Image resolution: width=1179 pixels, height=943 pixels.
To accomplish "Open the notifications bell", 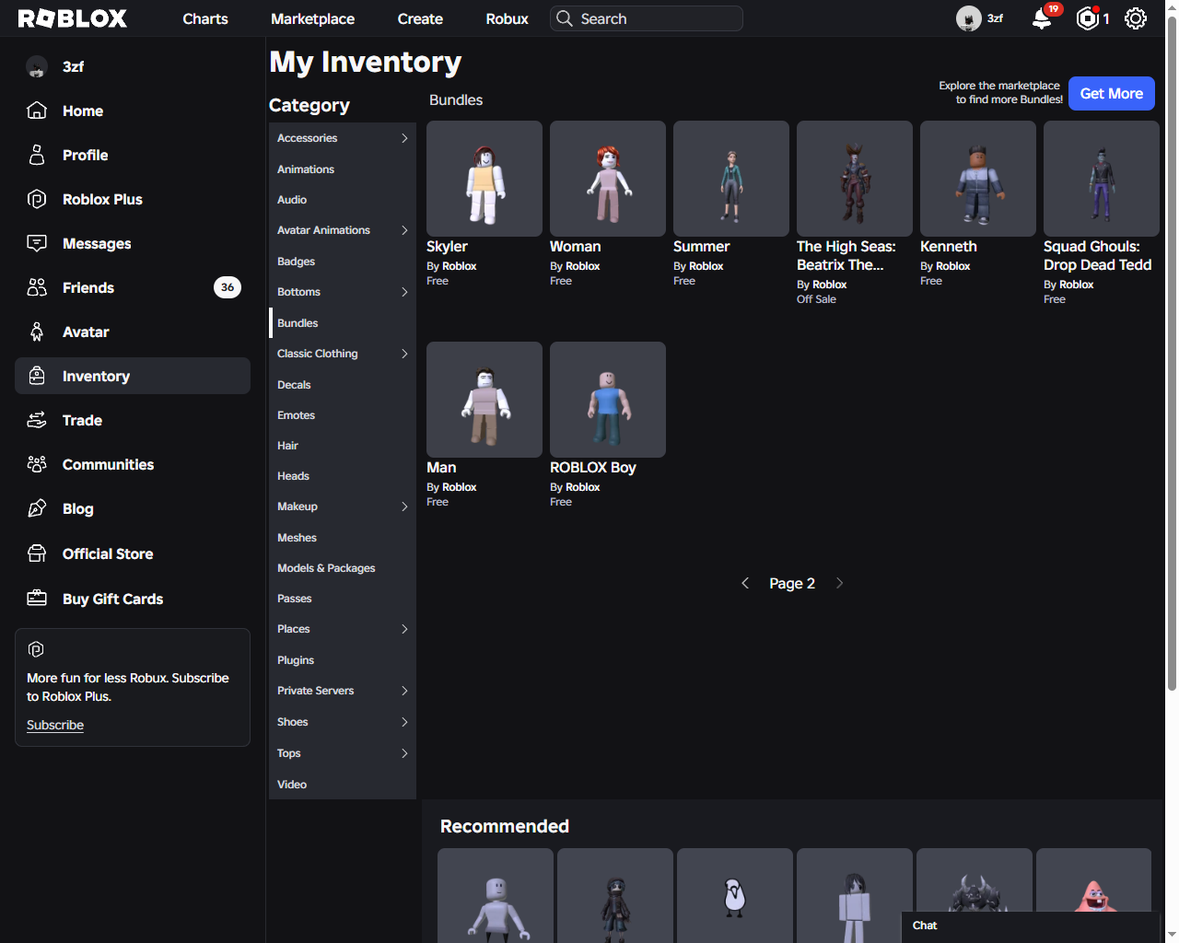I will click(x=1042, y=18).
